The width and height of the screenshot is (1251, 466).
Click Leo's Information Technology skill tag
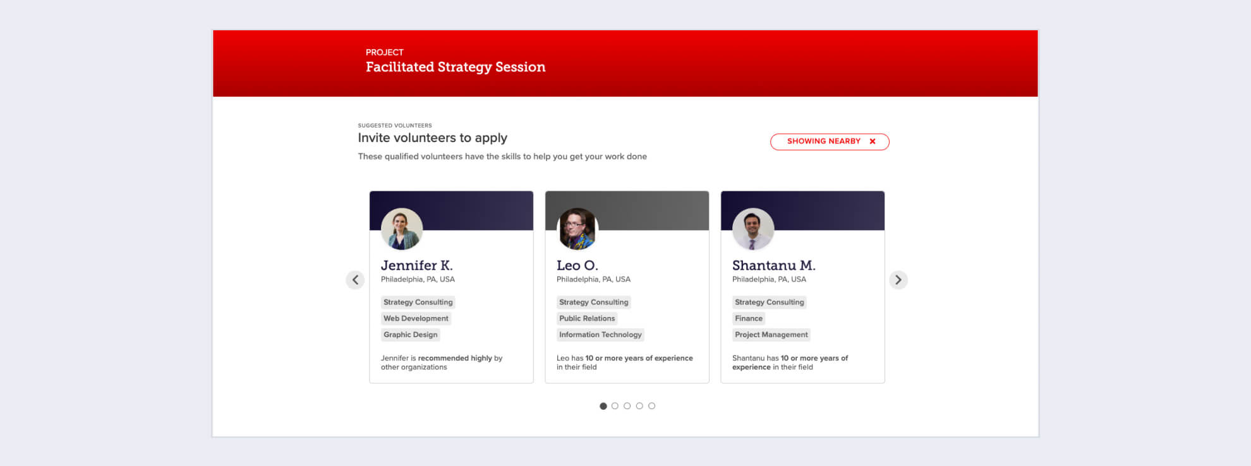click(x=600, y=335)
